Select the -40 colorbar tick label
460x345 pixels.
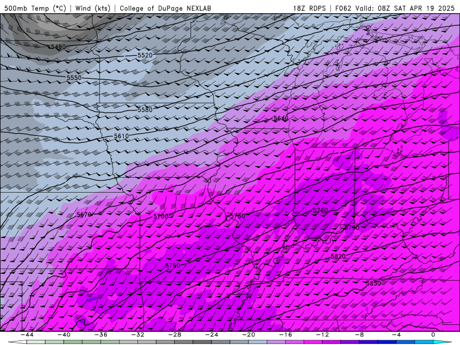[64, 335]
